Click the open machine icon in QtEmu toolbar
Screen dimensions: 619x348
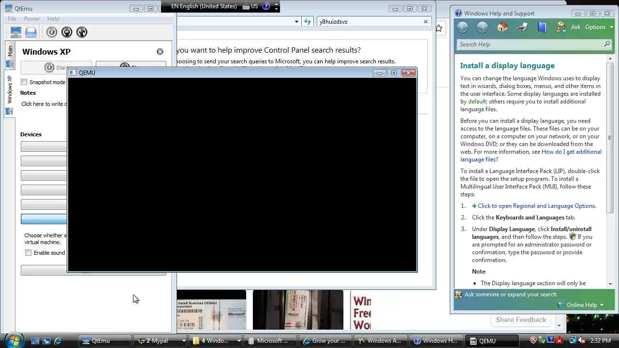pyautogui.click(x=31, y=32)
